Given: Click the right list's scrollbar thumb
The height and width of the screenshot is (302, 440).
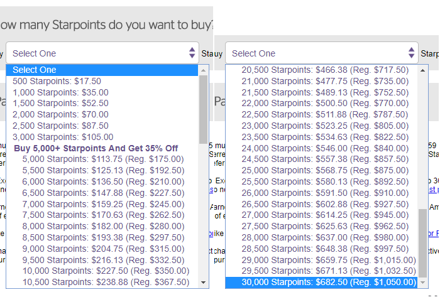Looking at the screenshot, I should [x=423, y=243].
